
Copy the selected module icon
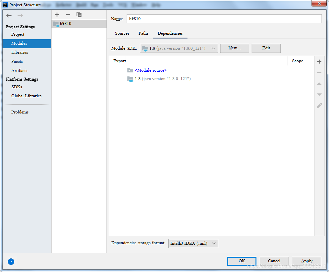click(79, 15)
